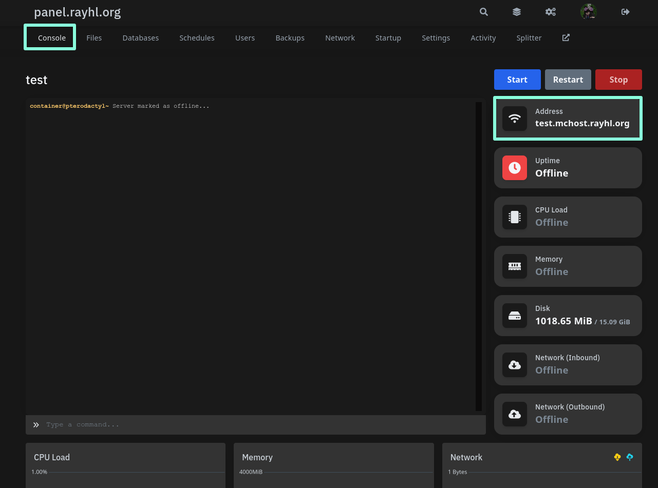Open the Databases tab

[141, 38]
